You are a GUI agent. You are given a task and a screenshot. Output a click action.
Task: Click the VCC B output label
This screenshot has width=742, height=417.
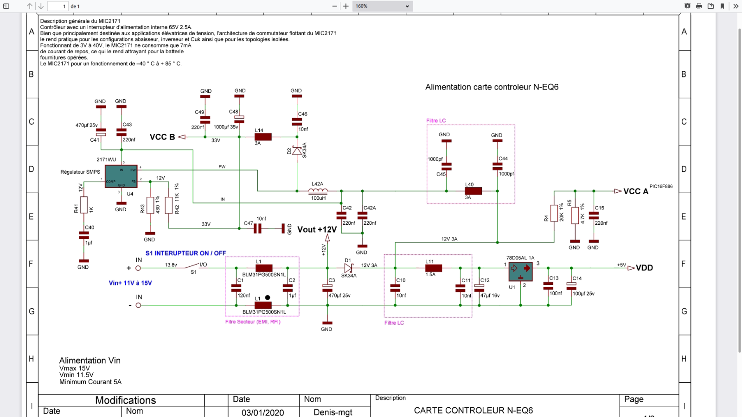click(x=162, y=137)
